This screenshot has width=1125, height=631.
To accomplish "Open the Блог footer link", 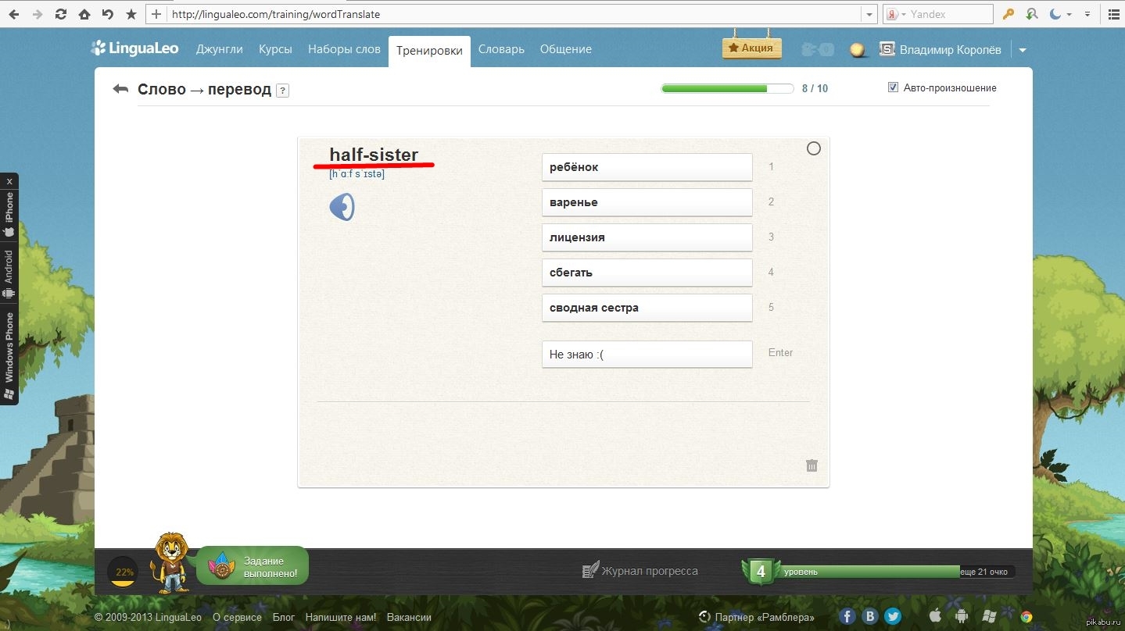I will [284, 617].
